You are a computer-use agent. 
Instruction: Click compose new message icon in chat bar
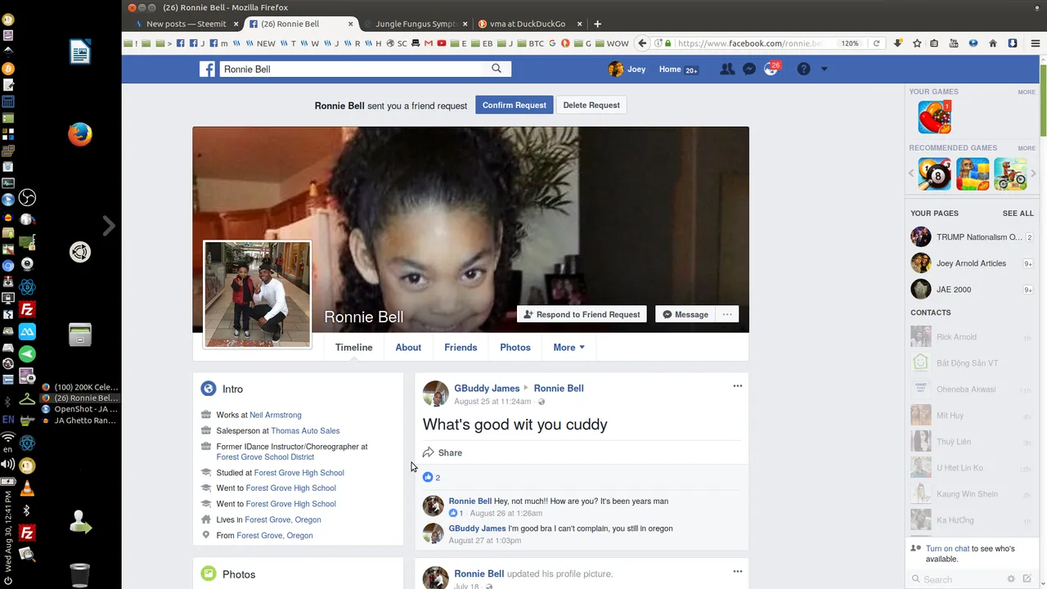click(x=1027, y=578)
